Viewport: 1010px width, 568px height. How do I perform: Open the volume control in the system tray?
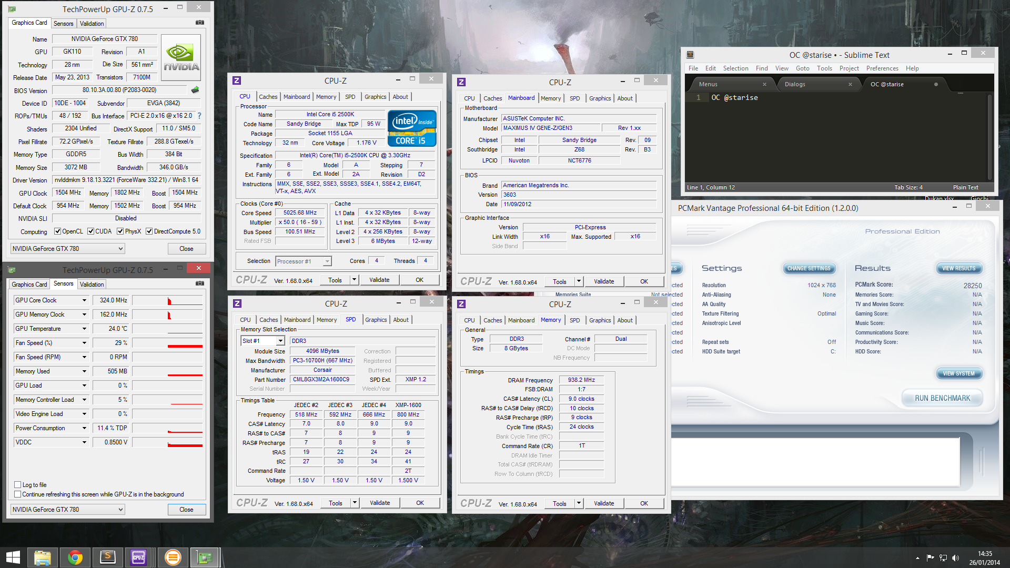click(x=955, y=558)
